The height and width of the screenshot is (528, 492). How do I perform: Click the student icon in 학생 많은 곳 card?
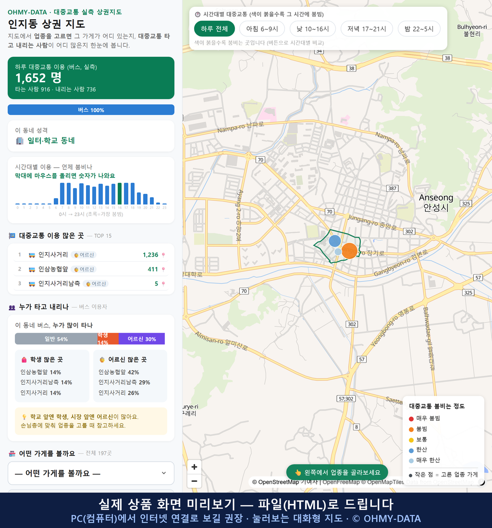coord(24,360)
